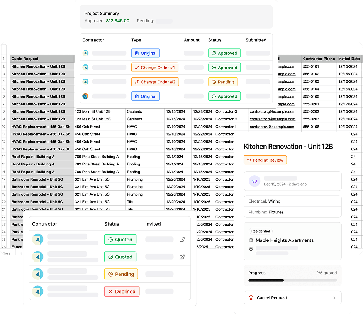This screenshot has width=363, height=314.
Task: Open the contractor.g@example.com email link
Action: coord(273,111)
